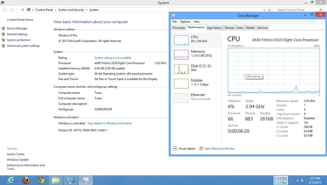Viewport: 327px width, 185px height.
Task: Click the refresh button in address bar
Action: pyautogui.click(x=270, y=10)
